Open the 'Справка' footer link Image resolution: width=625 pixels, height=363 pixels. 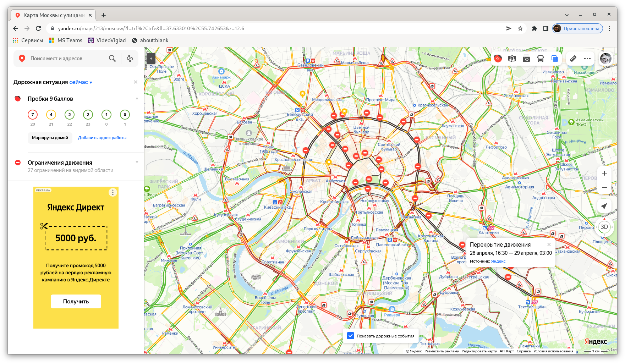click(523, 351)
